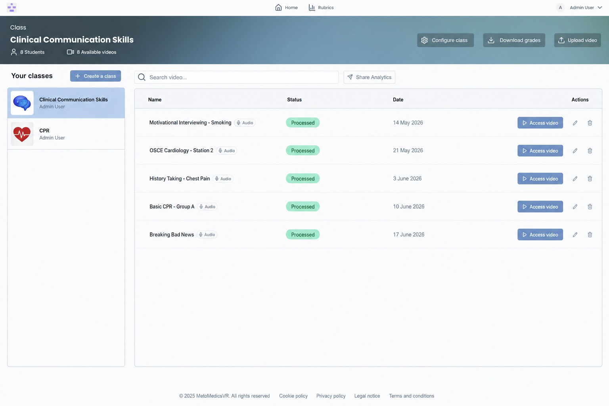Access video for Basic CPR - Group A
Image resolution: width=609 pixels, height=406 pixels.
click(x=540, y=207)
